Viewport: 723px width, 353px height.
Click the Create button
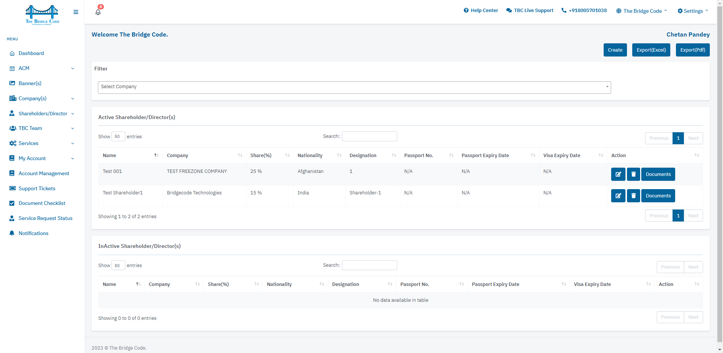(615, 50)
